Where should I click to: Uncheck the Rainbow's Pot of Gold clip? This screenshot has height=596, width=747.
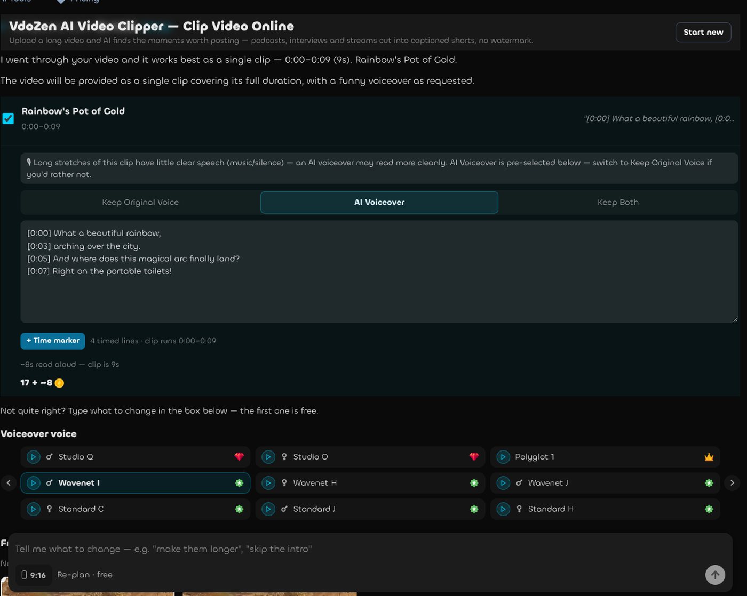pos(8,118)
